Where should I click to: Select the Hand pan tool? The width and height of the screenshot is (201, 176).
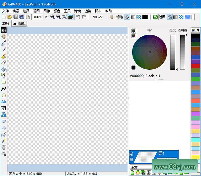[x=4, y=36]
